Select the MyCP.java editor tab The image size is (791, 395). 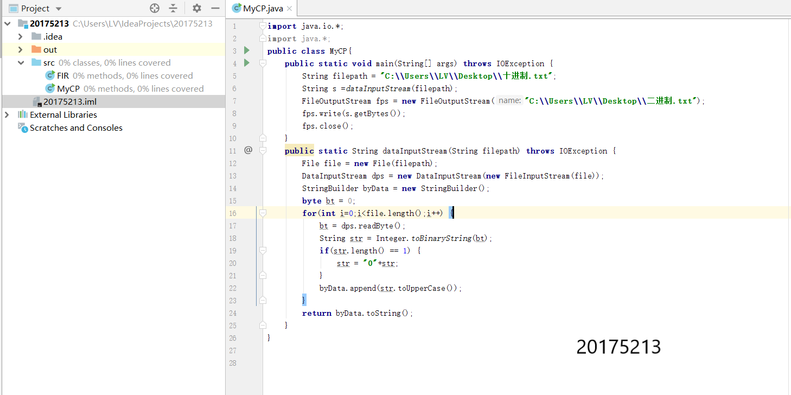[261, 8]
